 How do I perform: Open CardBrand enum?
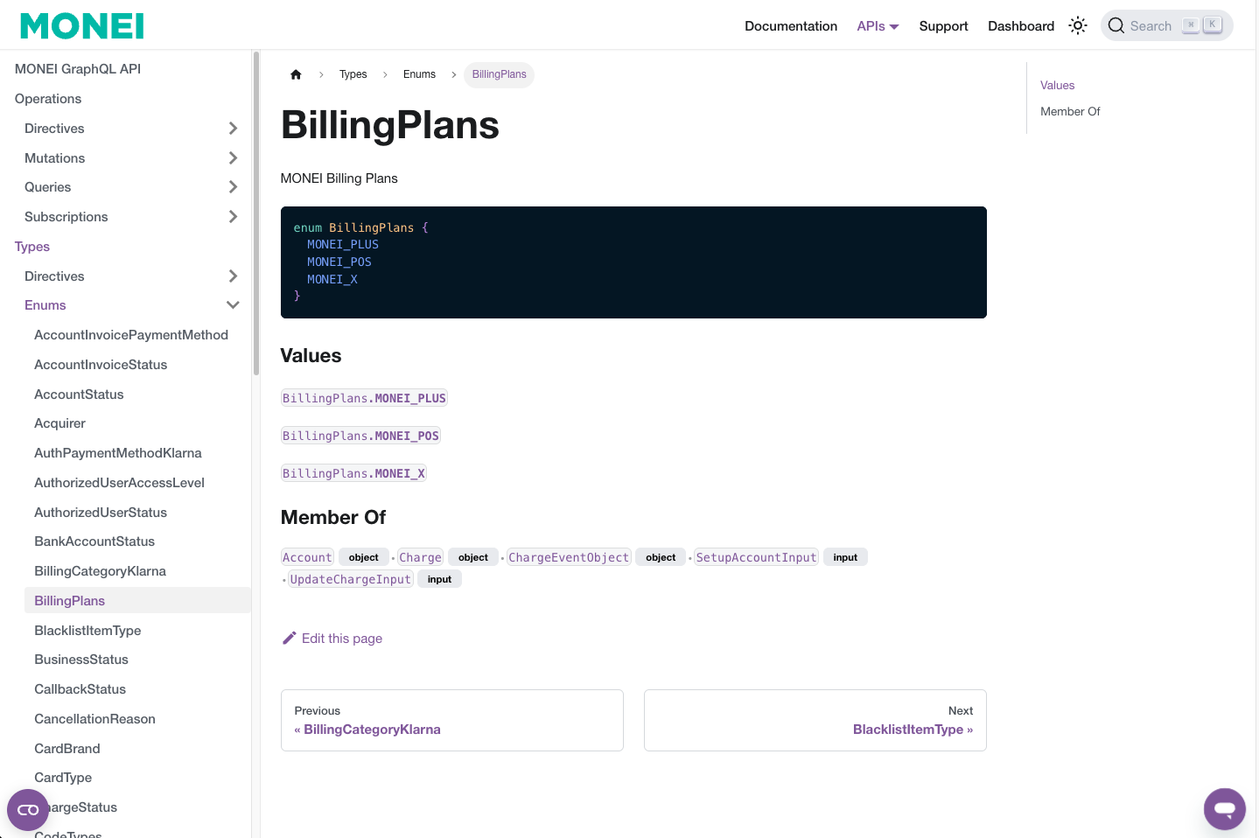(67, 749)
